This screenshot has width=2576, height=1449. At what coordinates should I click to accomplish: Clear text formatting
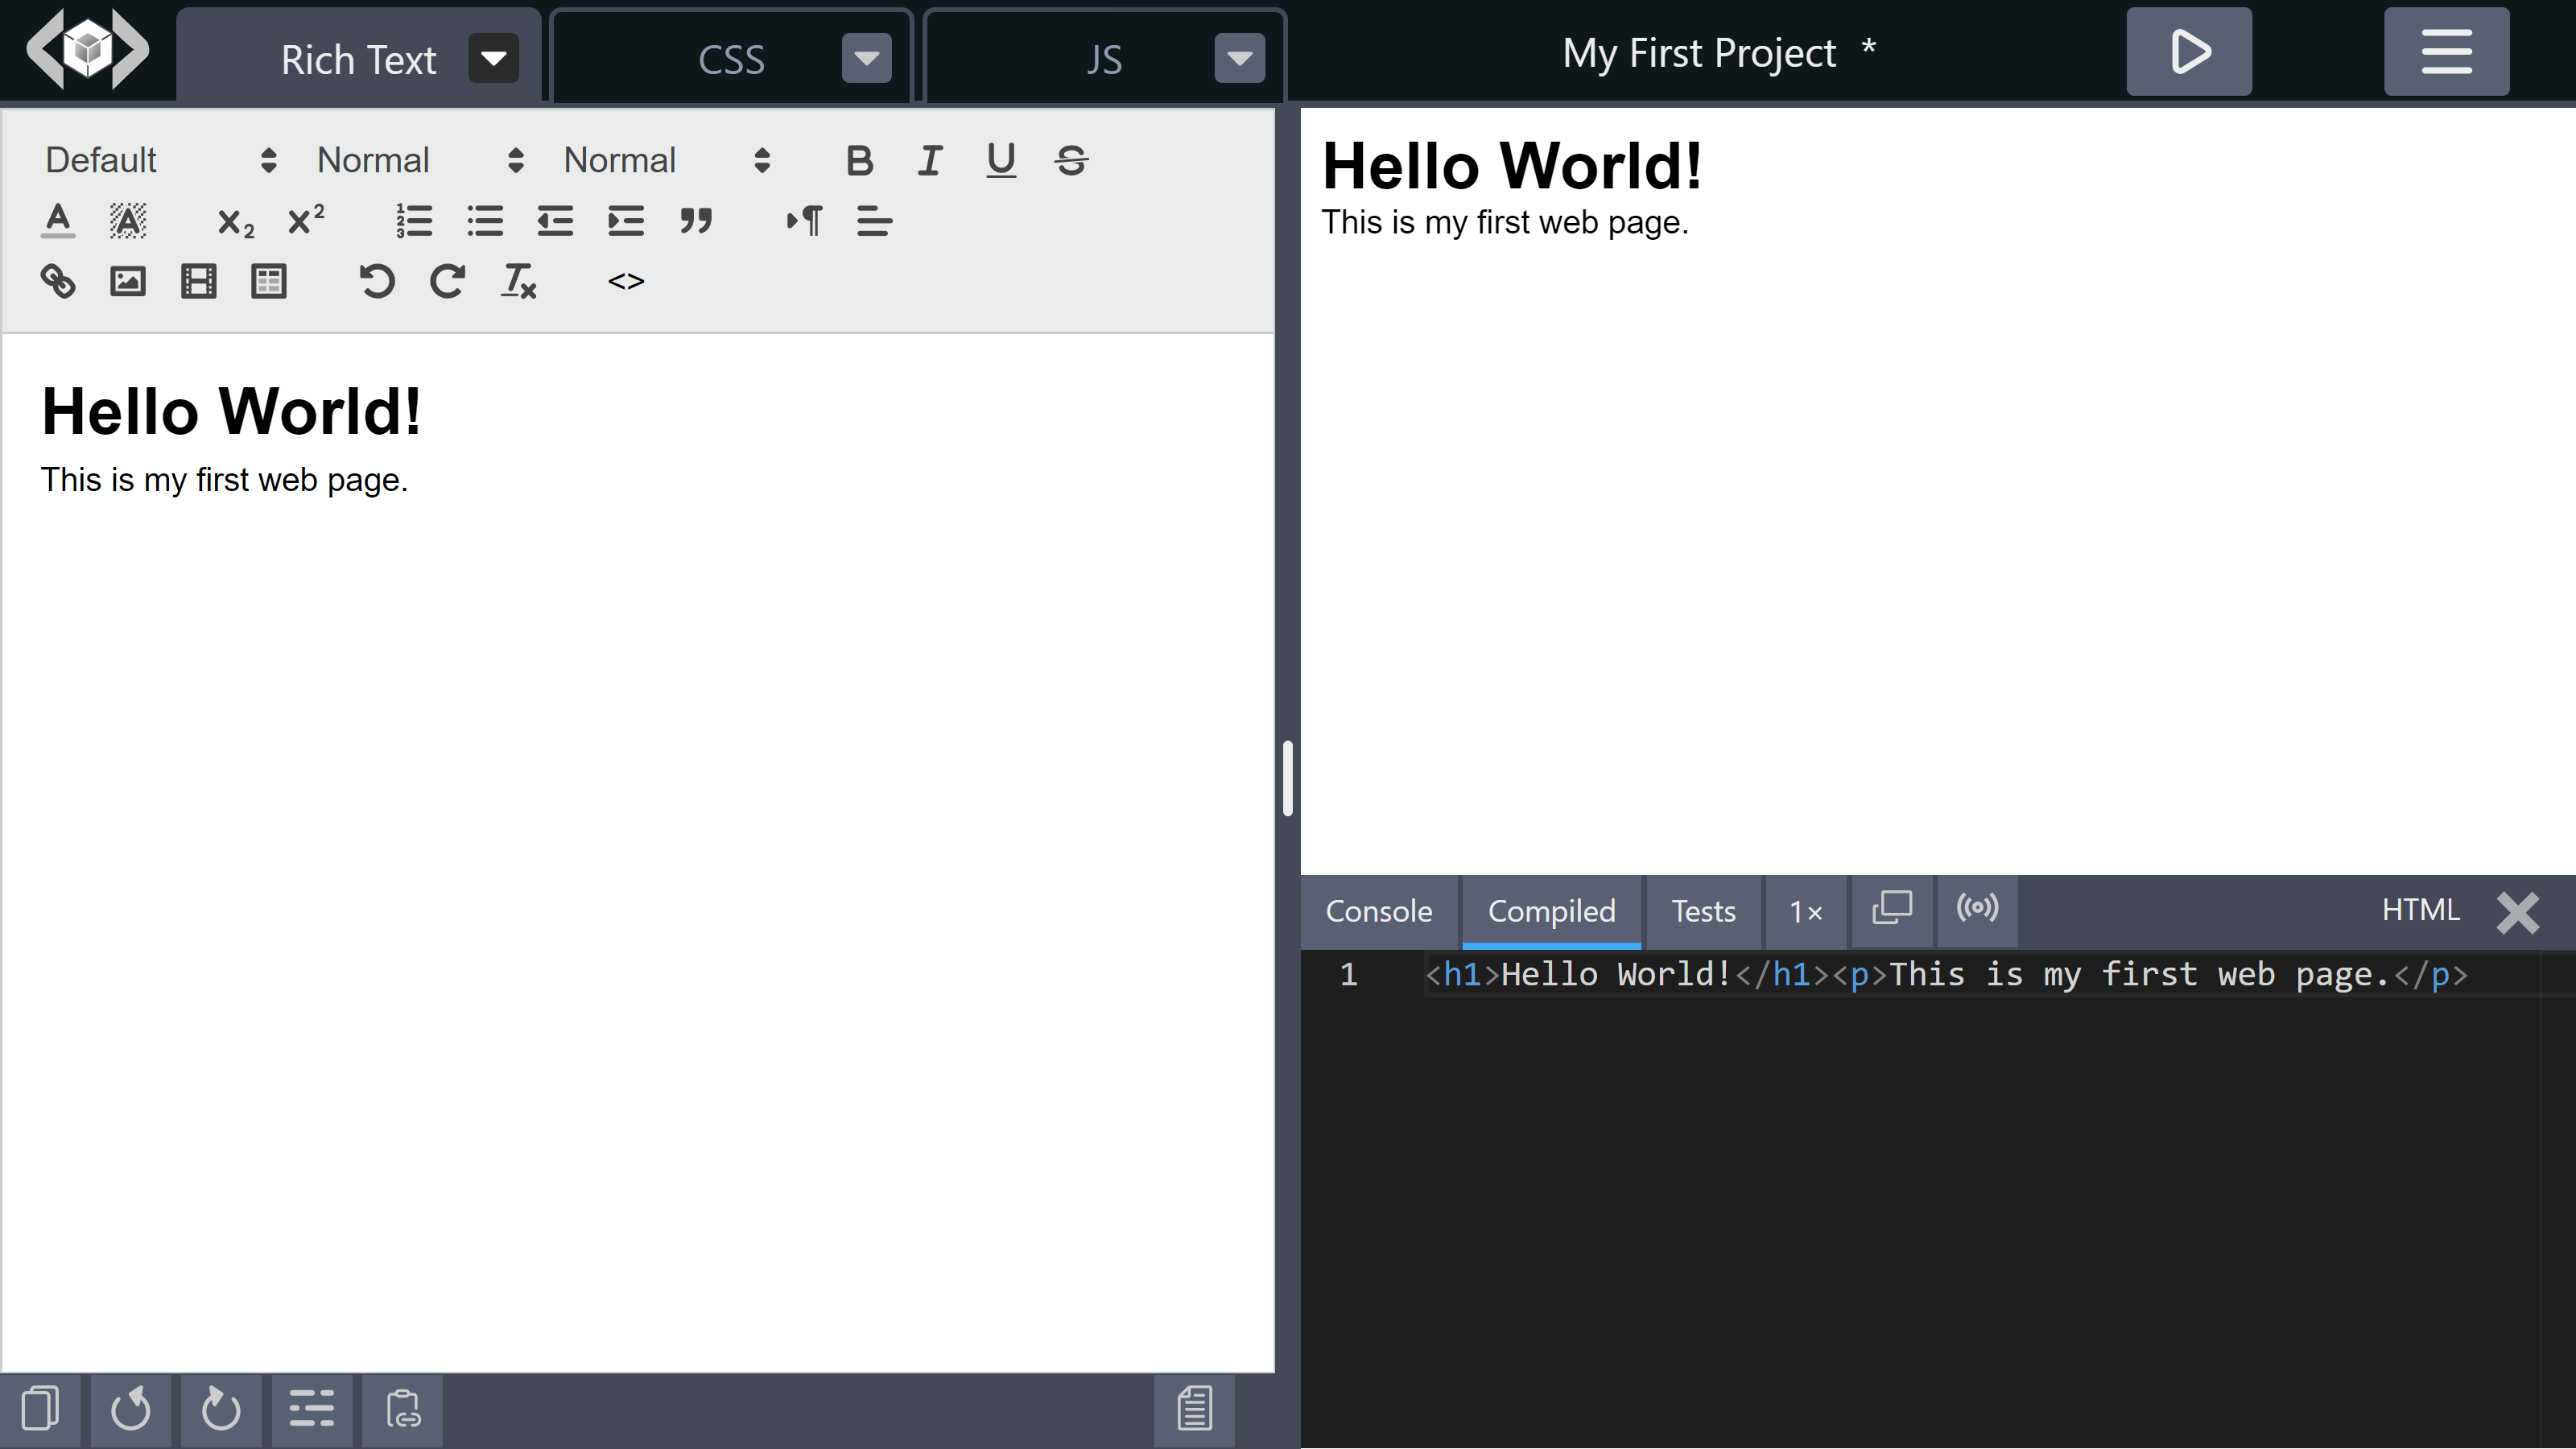518,281
